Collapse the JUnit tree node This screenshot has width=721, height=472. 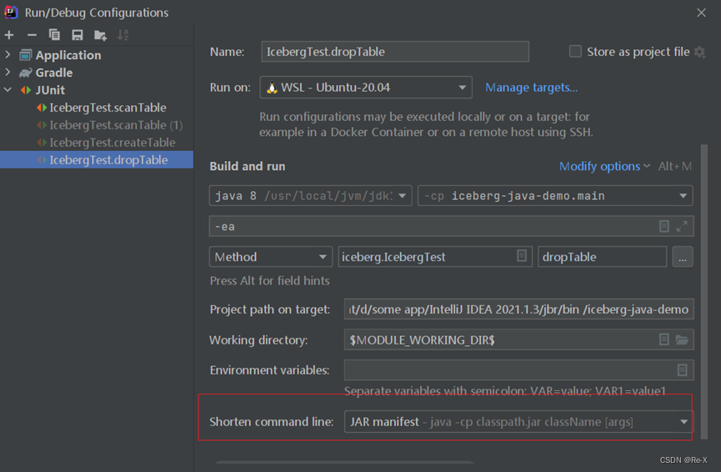tap(8, 90)
